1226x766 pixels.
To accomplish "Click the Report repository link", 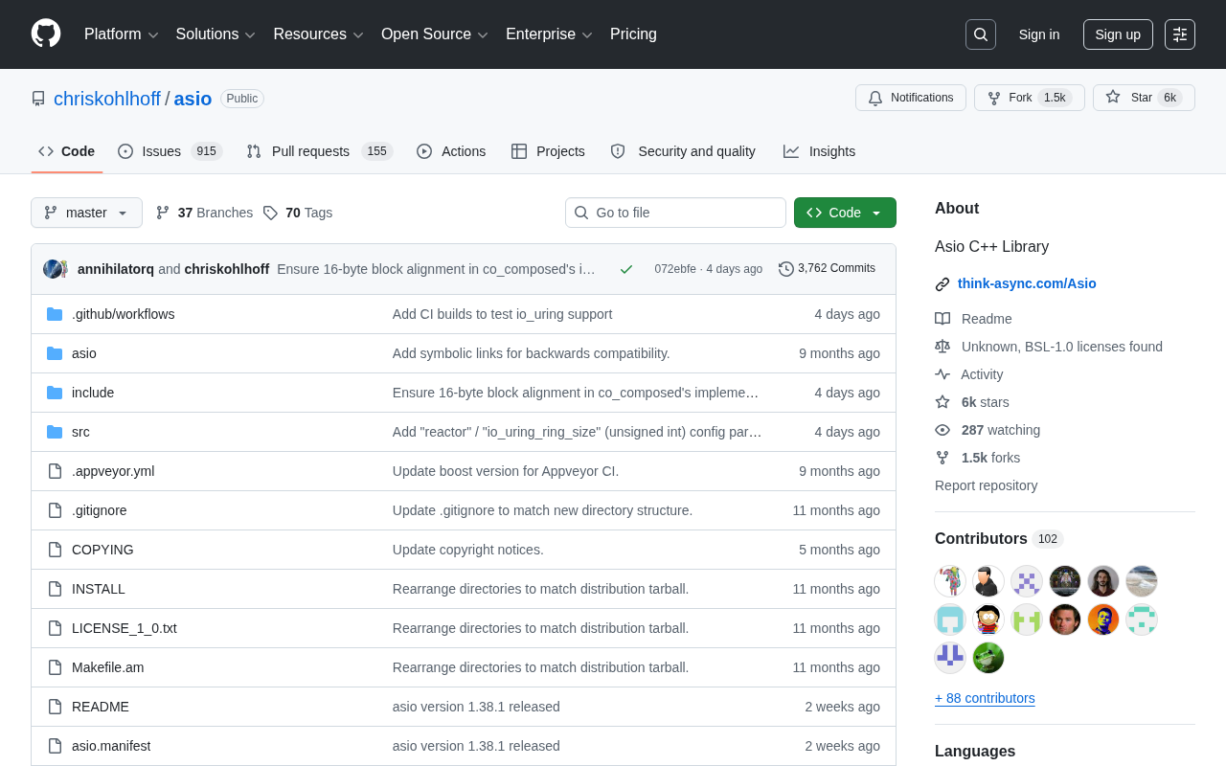I will click(986, 485).
